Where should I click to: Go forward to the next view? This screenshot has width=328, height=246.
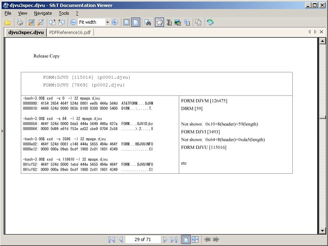[x=216, y=239]
